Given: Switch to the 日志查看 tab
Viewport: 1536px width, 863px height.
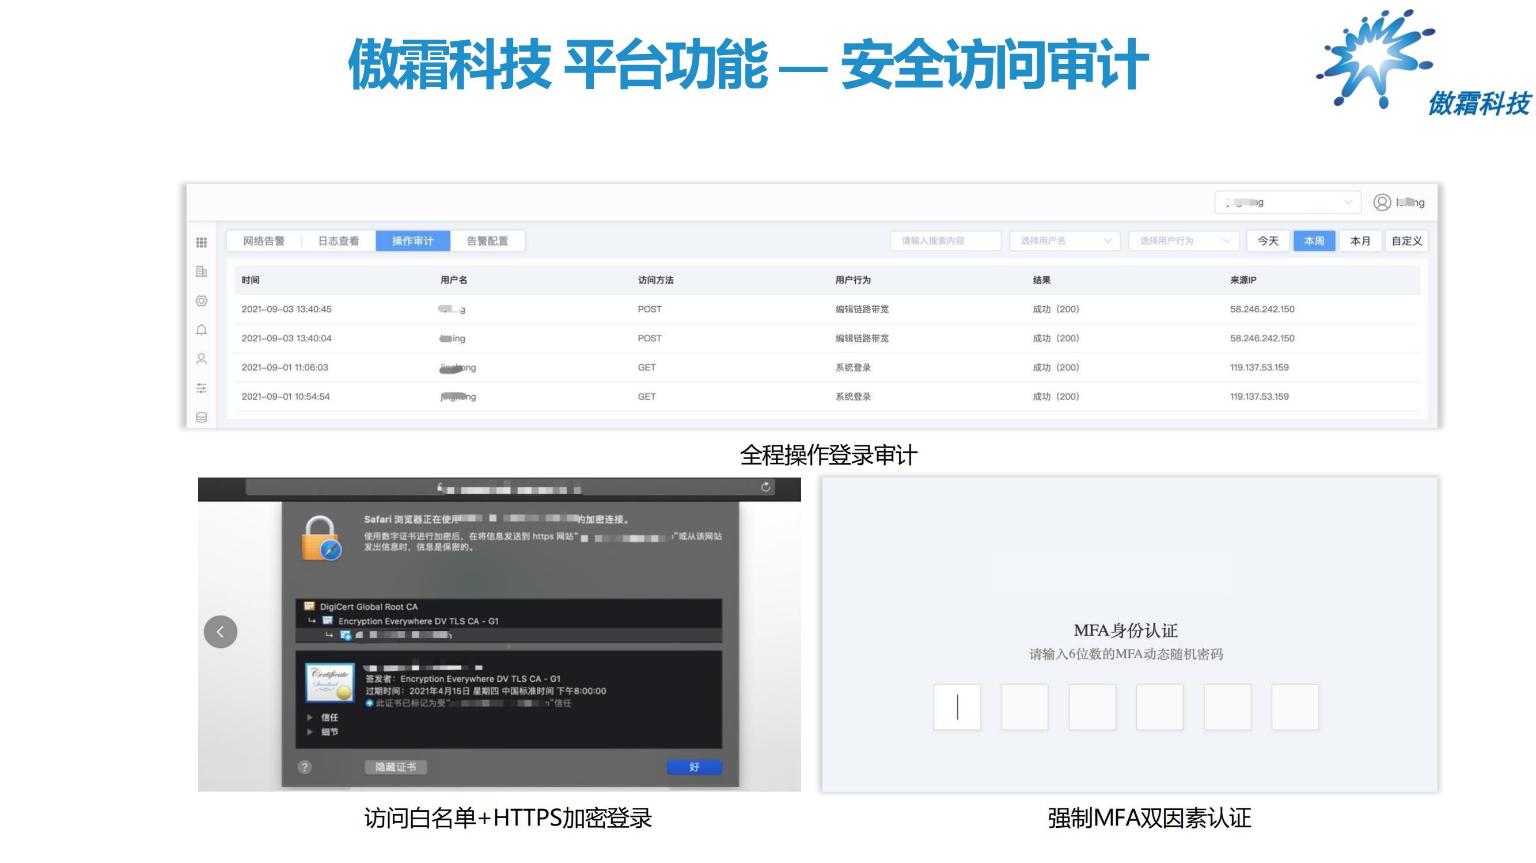Looking at the screenshot, I should click(338, 240).
